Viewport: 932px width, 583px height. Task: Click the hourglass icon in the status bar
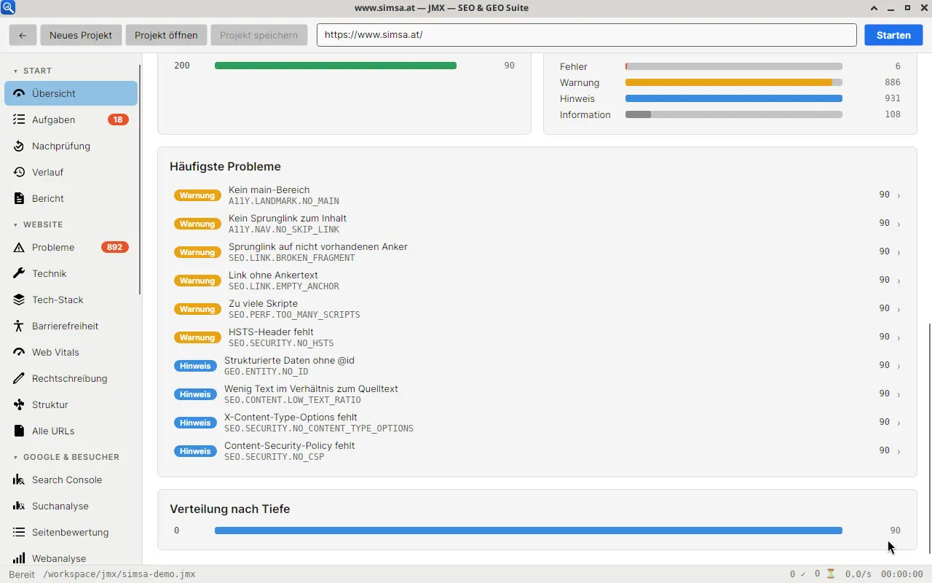coord(830,574)
